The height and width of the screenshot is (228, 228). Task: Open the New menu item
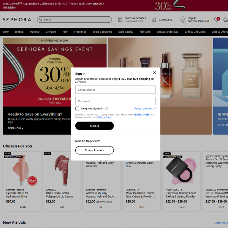point(6,32)
